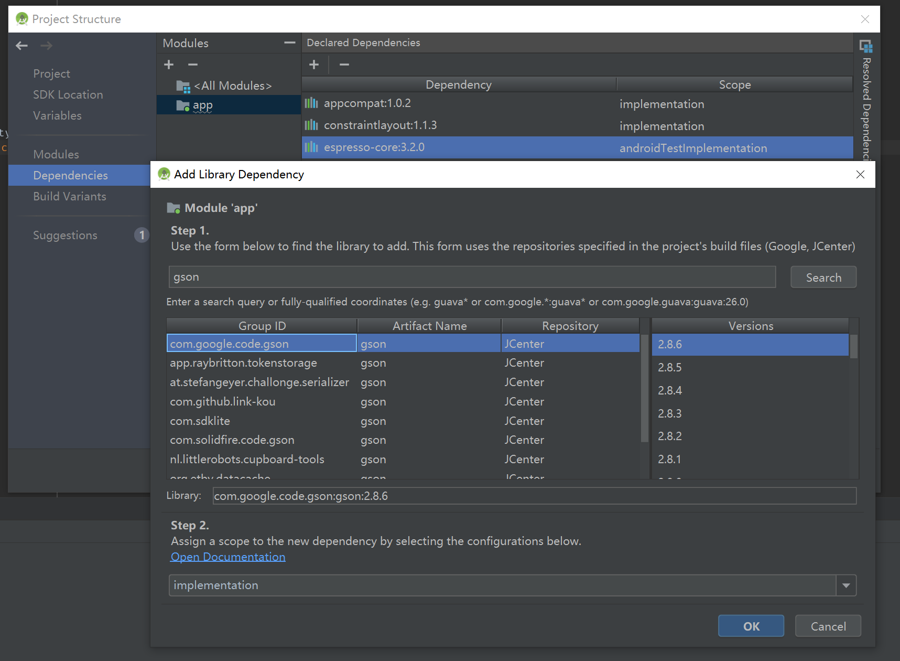
Task: Open the Project settings section
Action: 51,73
